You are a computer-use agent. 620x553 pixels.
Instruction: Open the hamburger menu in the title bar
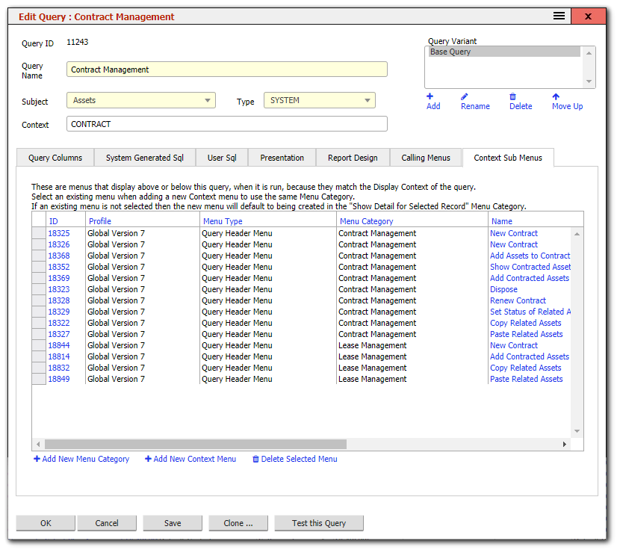(x=559, y=16)
